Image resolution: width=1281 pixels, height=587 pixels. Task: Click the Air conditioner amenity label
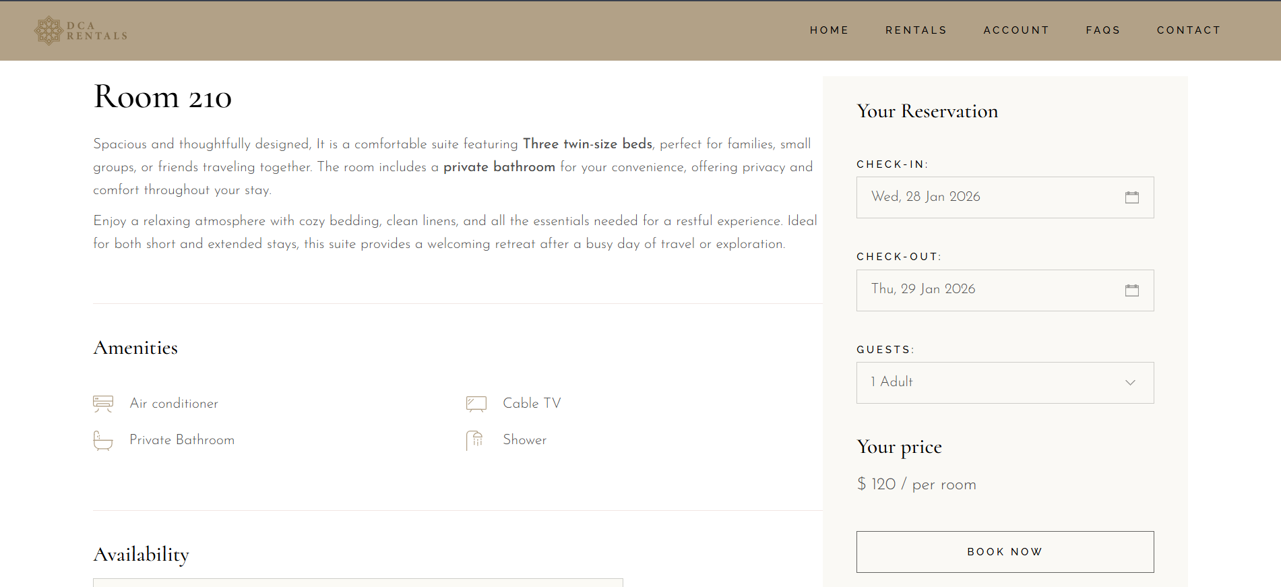(x=174, y=404)
